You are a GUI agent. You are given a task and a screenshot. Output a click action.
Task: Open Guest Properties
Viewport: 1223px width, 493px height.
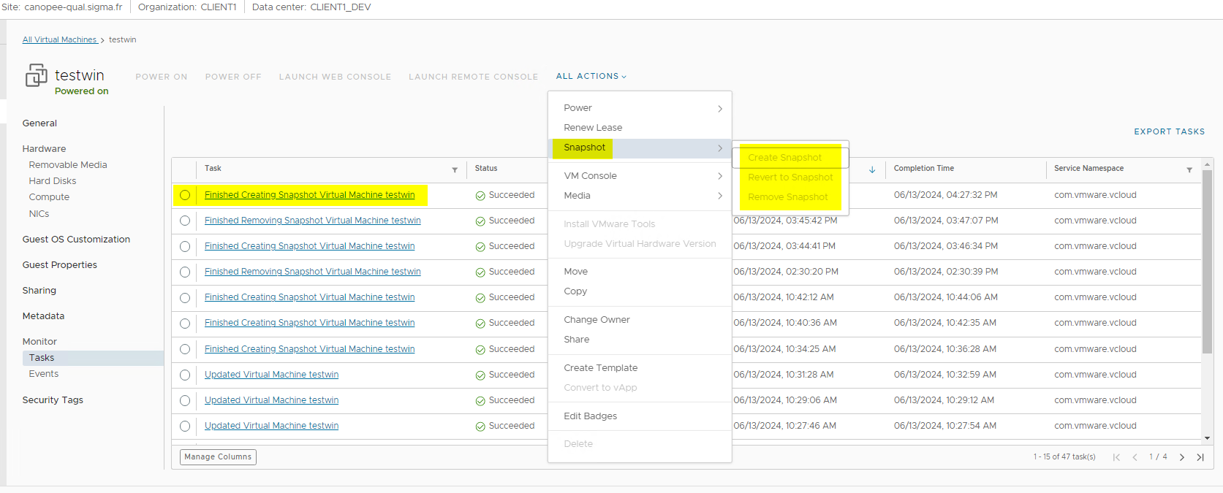click(x=59, y=265)
